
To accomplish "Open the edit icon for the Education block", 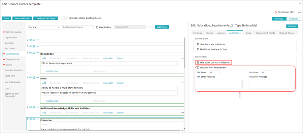I will 34,119.
